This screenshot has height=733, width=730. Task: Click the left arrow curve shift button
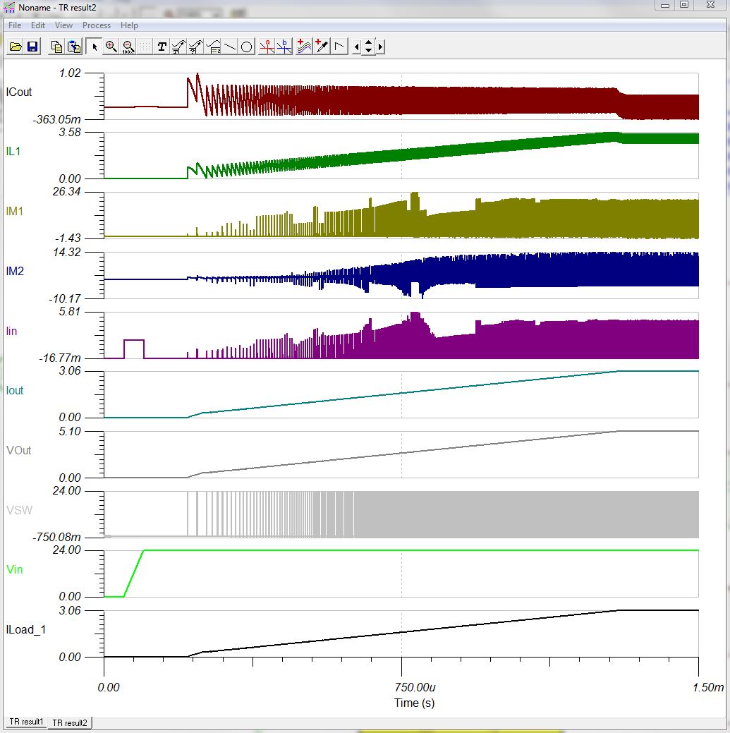(x=356, y=47)
